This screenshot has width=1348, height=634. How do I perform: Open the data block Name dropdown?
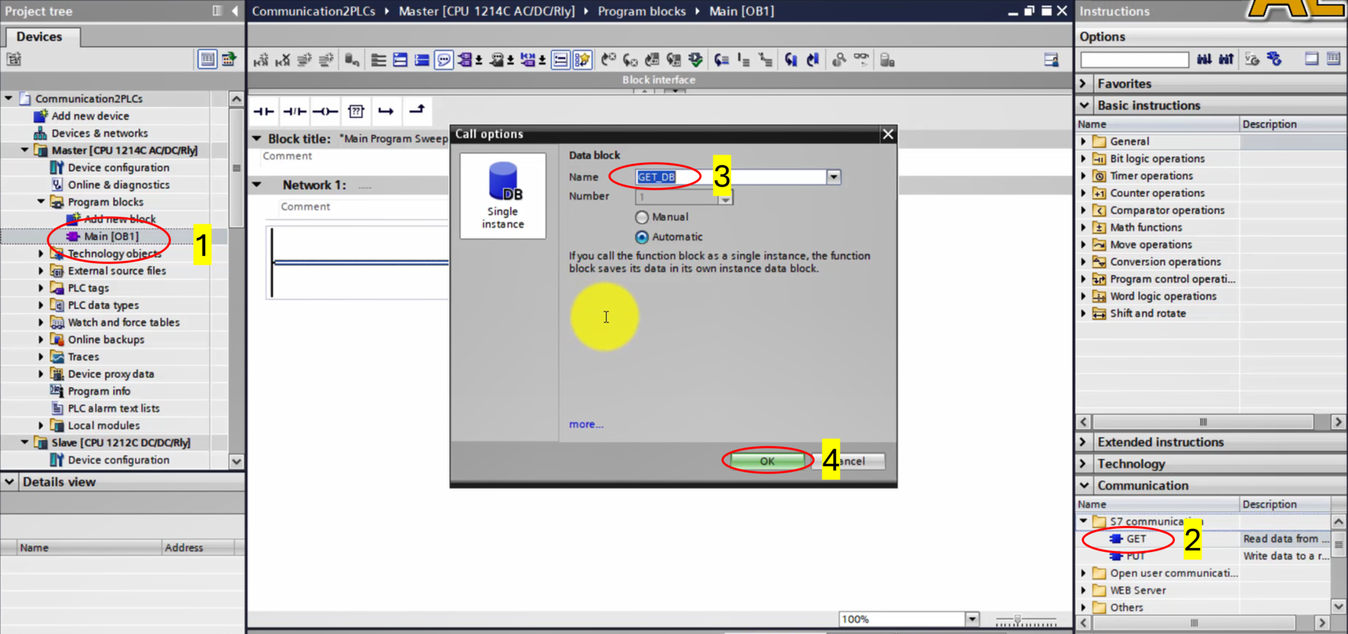coord(833,177)
